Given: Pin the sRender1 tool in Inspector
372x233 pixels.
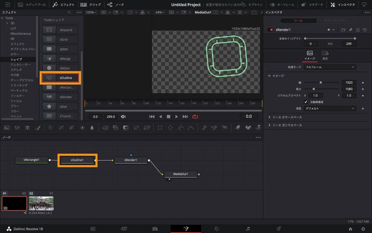Looking at the screenshot, I should pos(350,30).
